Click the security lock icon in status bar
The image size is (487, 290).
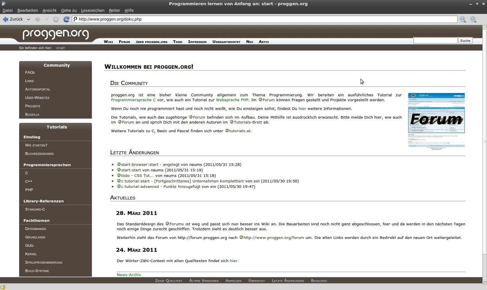click(x=3, y=287)
